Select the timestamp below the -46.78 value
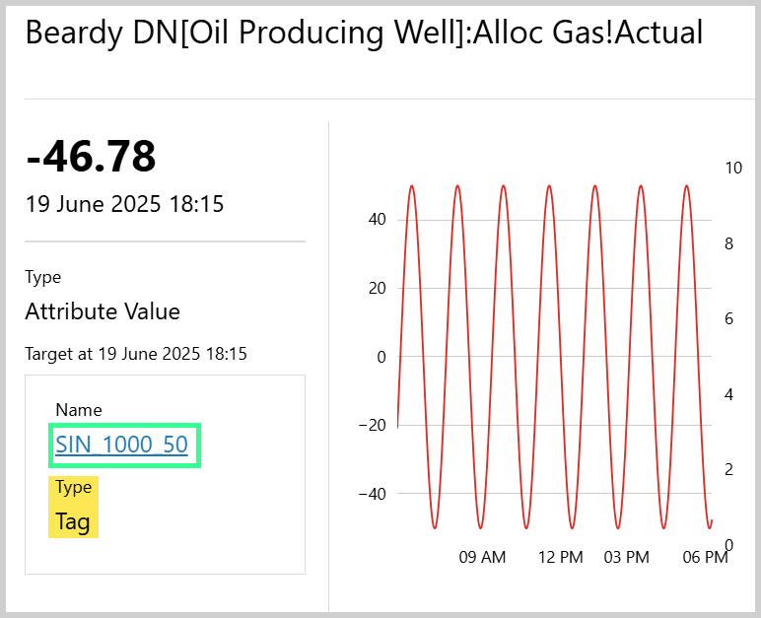761x618 pixels. coord(124,205)
